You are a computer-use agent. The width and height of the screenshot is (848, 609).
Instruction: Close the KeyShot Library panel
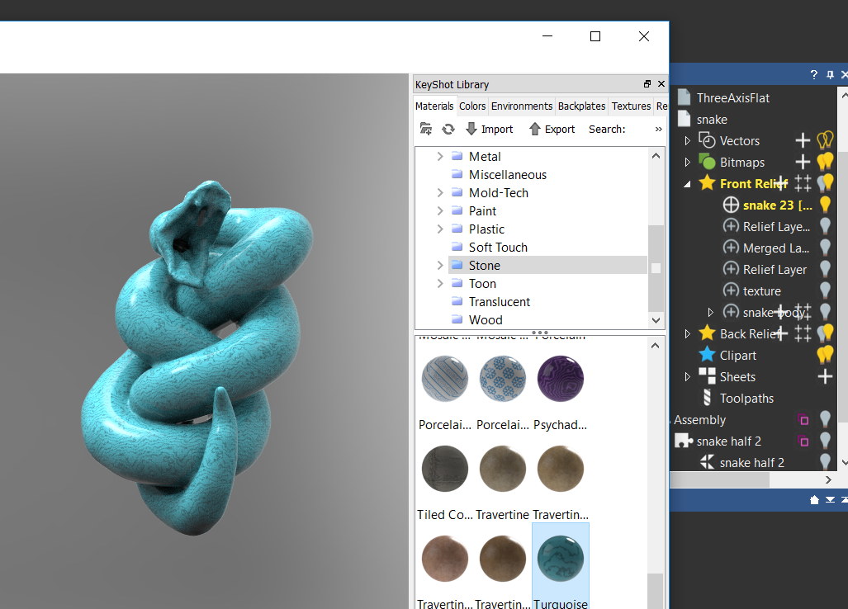661,83
